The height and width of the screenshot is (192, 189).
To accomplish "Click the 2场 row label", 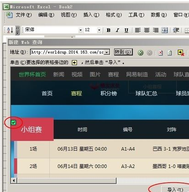I will coord(33,166).
